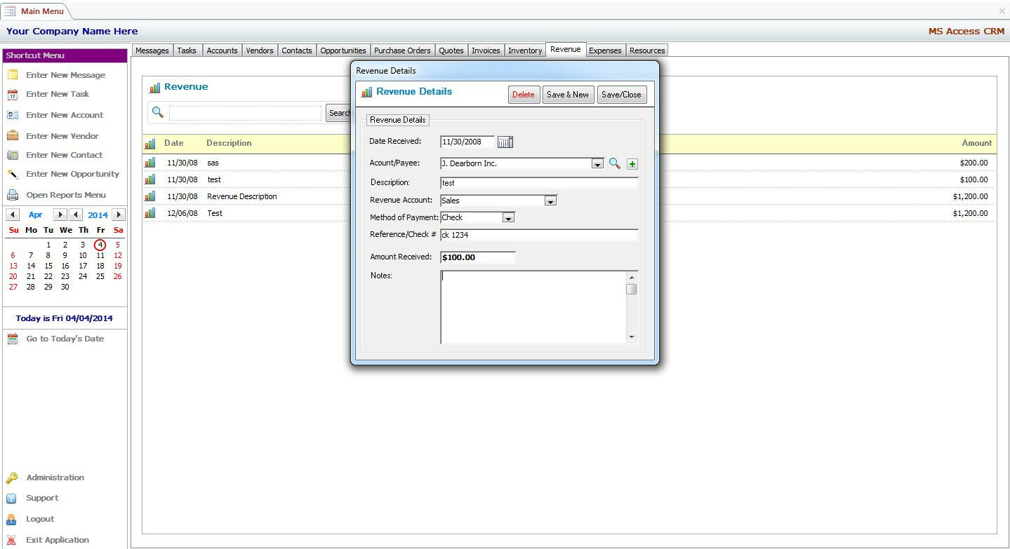Click the Enter New Task calendar icon

click(x=13, y=95)
